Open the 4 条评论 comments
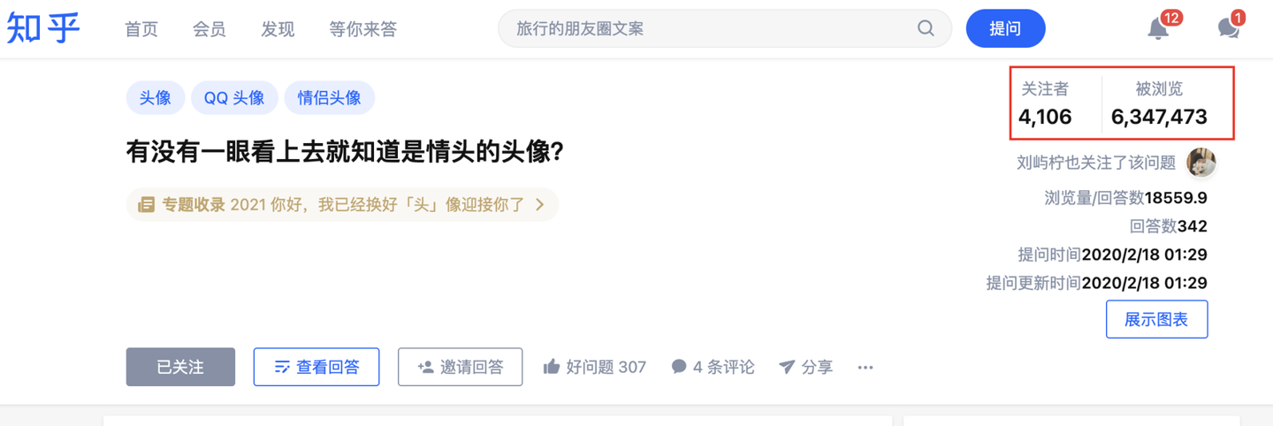This screenshot has width=1273, height=426. click(713, 367)
